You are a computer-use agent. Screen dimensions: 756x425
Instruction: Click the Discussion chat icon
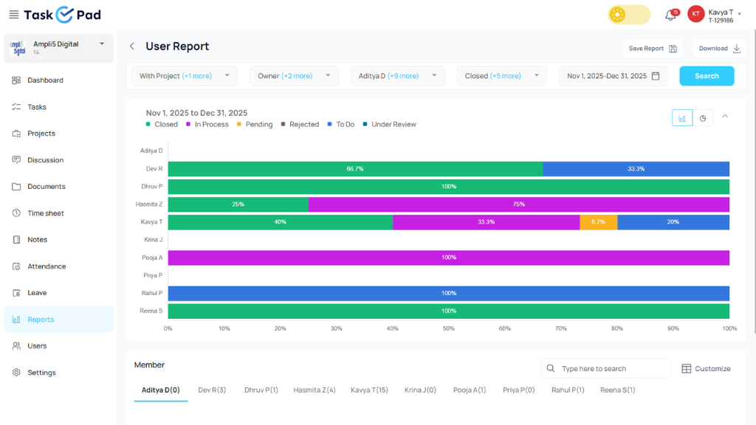click(x=16, y=160)
